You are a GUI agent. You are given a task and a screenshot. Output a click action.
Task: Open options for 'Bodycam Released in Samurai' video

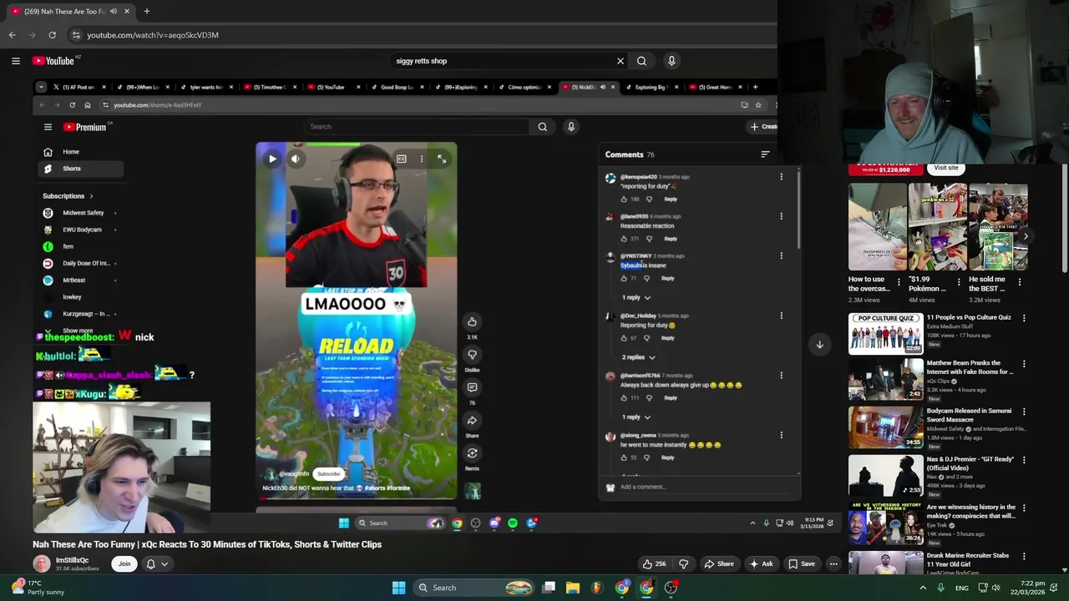[x=1024, y=412]
